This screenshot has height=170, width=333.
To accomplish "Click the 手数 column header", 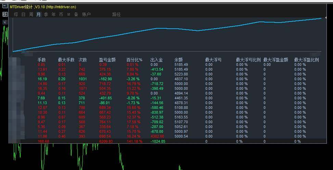I will [x=42, y=60].
